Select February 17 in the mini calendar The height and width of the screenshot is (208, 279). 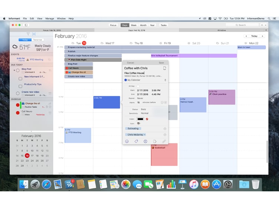coord(32,156)
